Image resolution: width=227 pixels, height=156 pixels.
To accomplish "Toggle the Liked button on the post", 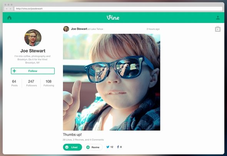I will [72, 147].
